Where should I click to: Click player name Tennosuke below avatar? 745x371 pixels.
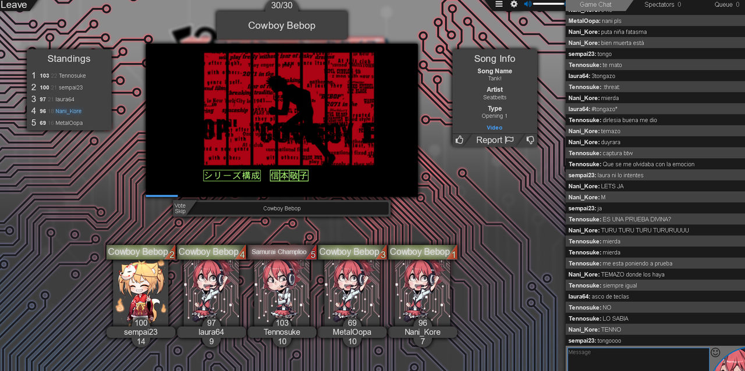tap(282, 332)
